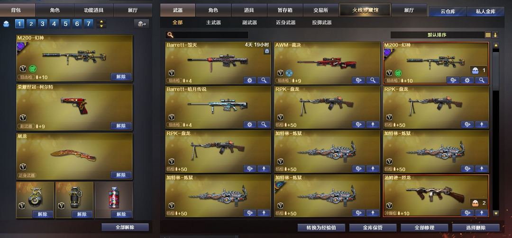This screenshot has height=238, width=512.
Task: Click the backpack page up/down stepper
Action: click(x=101, y=24)
